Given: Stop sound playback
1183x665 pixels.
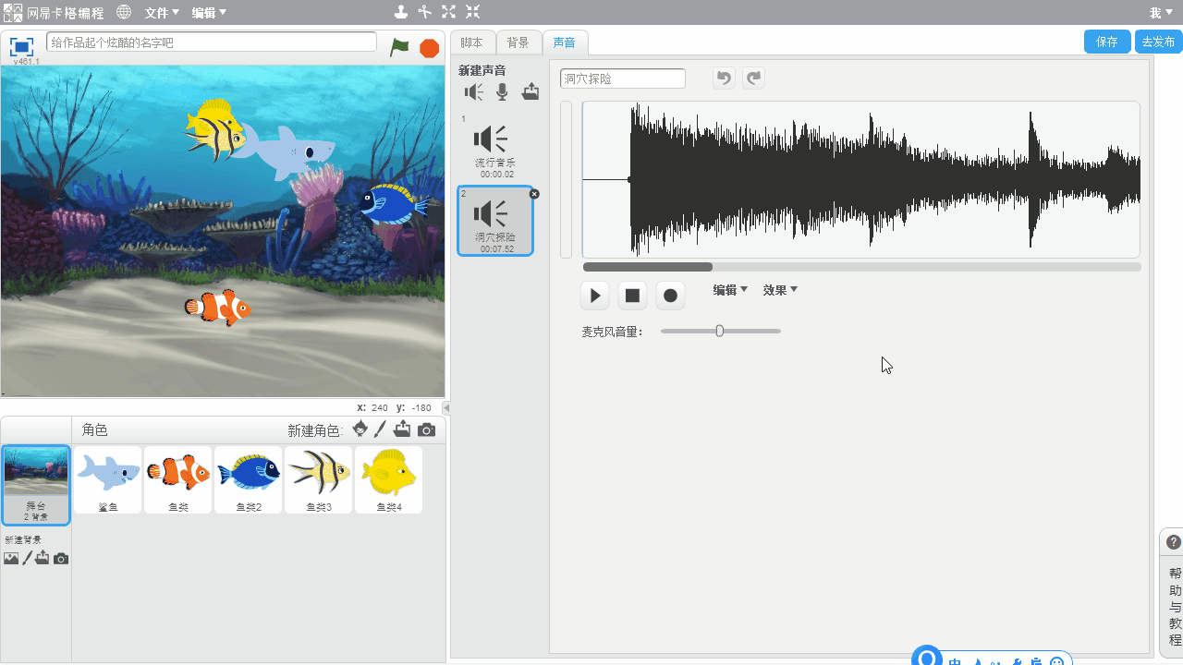Looking at the screenshot, I should coord(633,296).
